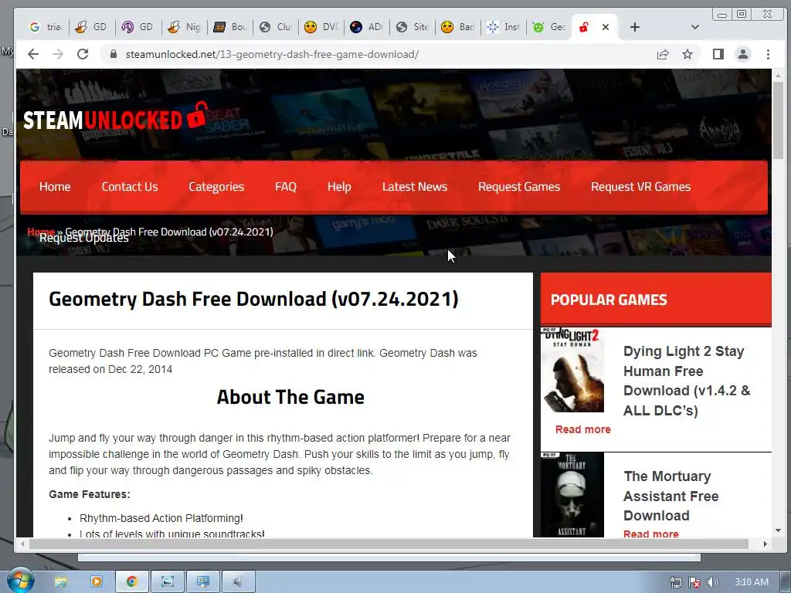Switch to the 'Nig' tab
Screen dimensions: 791x593
point(185,27)
